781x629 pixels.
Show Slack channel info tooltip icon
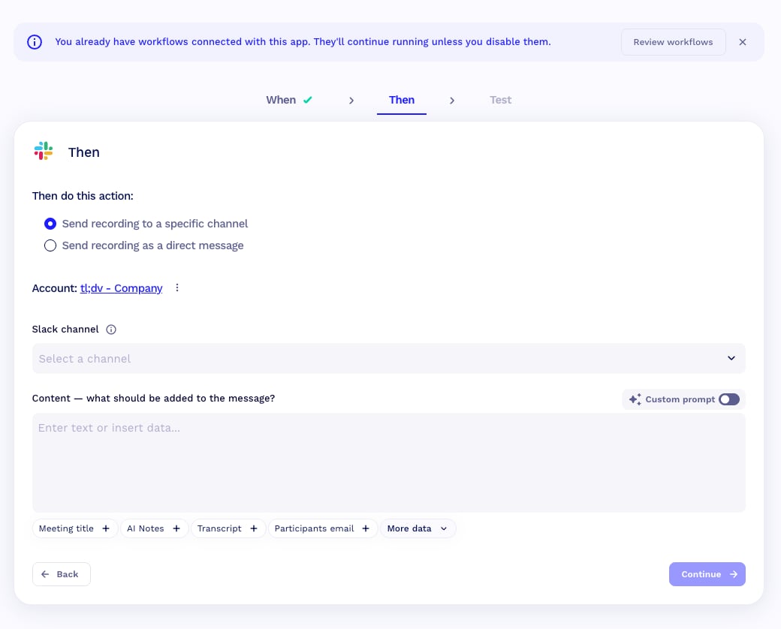pyautogui.click(x=111, y=330)
